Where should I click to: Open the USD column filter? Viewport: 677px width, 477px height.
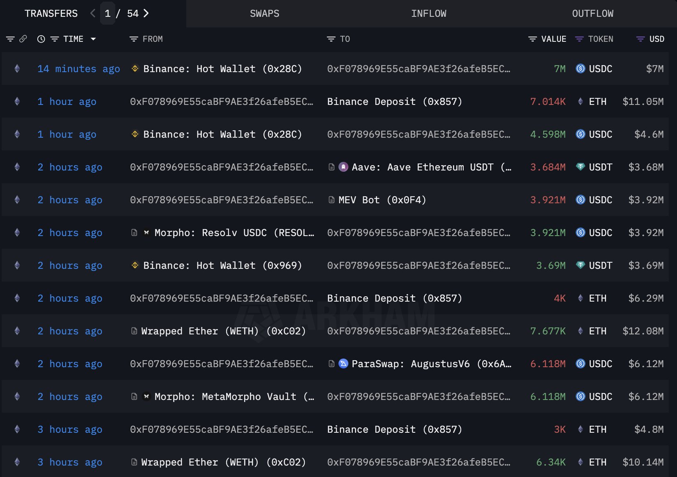640,39
